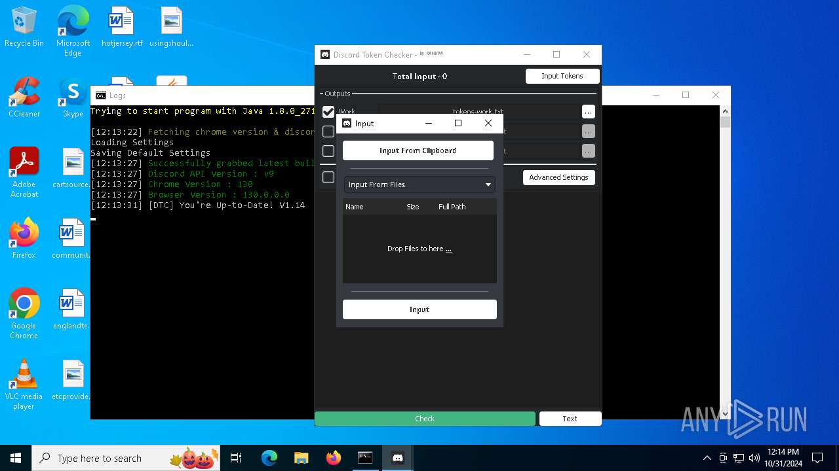Minimize the Input dialog window
Viewport: 839px width, 471px height.
click(x=429, y=123)
